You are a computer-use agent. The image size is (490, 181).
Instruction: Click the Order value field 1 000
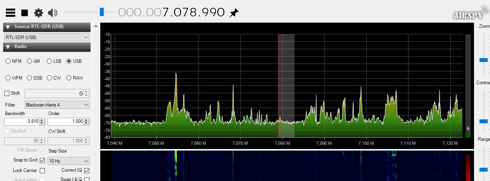click(68, 121)
